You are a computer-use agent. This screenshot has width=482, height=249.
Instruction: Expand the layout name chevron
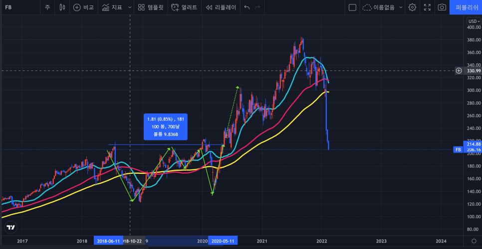pos(401,7)
